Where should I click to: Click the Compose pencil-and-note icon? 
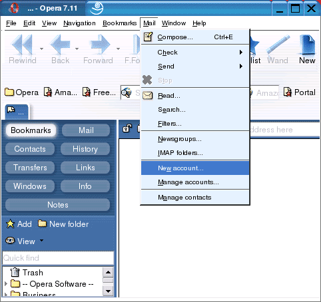tap(148, 37)
